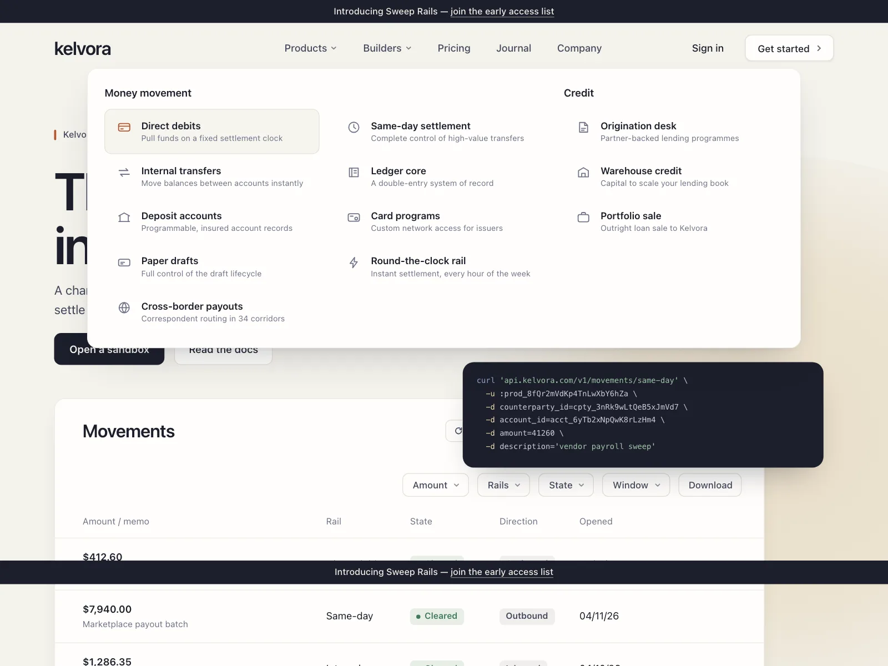This screenshot has height=666, width=888.
Task: Open the State filter dropdown
Action: [566, 485]
